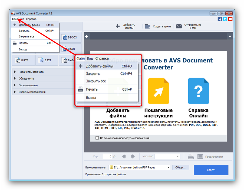Viewport: 244px width, 190px height.
Task: Expand the Извлечь изображения section
Action: [x=32, y=92]
